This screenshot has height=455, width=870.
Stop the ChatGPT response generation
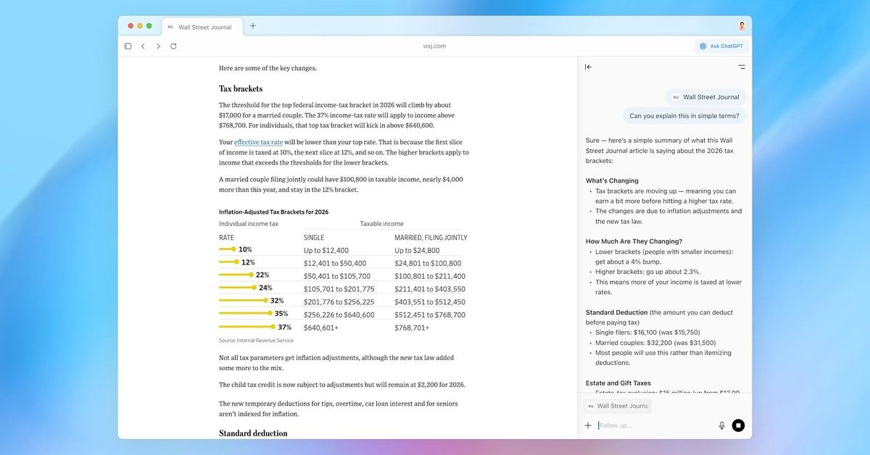click(738, 425)
